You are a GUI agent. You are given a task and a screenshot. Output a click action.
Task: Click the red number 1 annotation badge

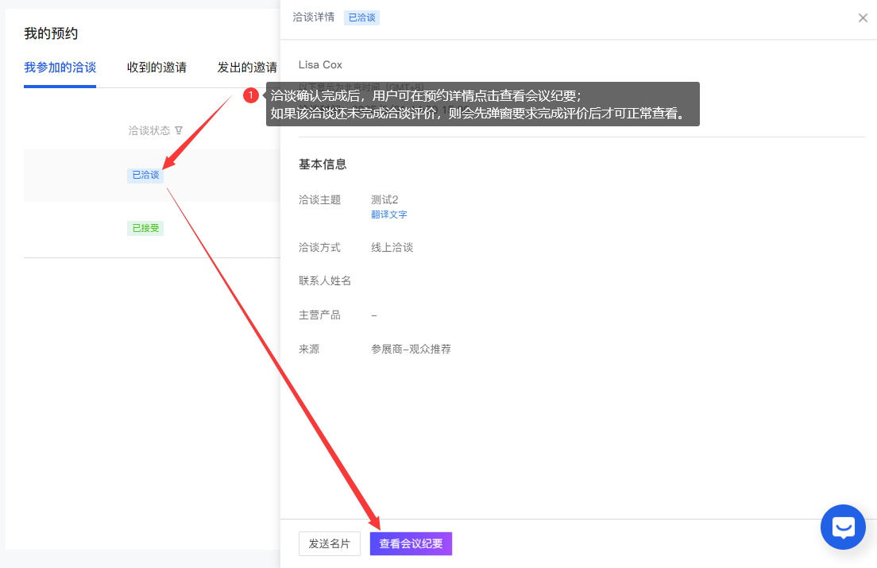click(x=251, y=95)
